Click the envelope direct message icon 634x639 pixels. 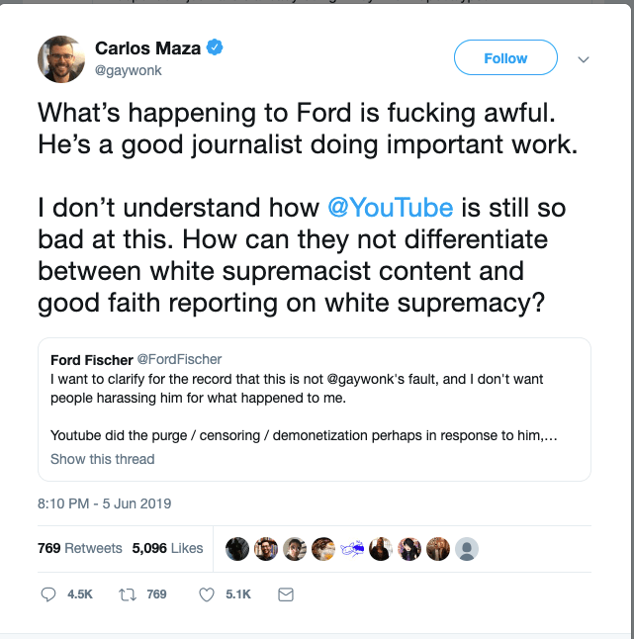click(x=286, y=594)
